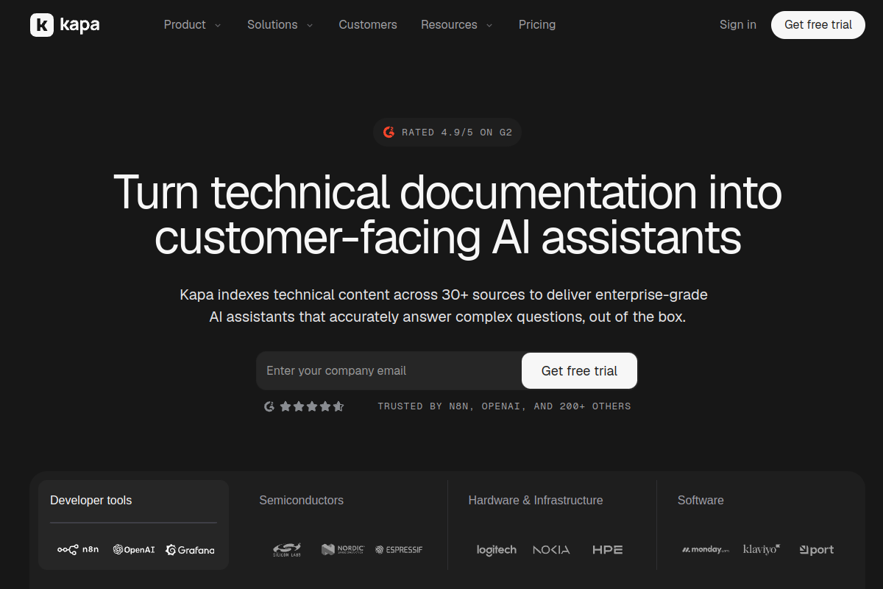This screenshot has width=883, height=589.
Task: Click the Logitech logo
Action: point(497,550)
